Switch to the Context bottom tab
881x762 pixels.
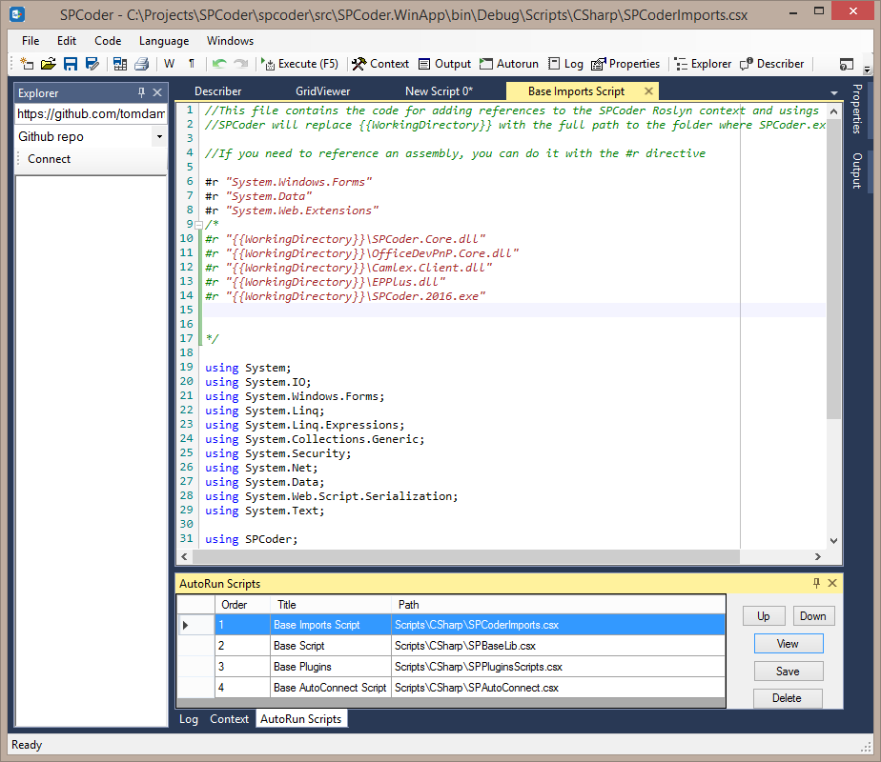(229, 719)
